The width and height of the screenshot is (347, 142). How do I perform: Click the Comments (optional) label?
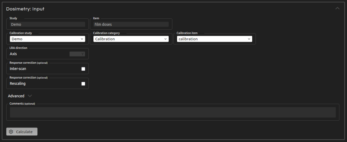click(22, 103)
